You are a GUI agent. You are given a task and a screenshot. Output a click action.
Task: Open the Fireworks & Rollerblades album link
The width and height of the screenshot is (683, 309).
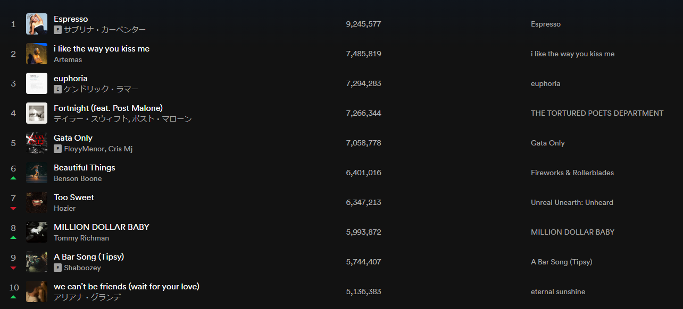572,173
